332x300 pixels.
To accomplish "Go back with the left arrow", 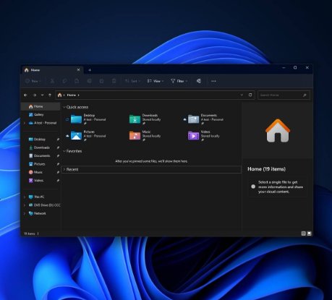I will point(25,95).
